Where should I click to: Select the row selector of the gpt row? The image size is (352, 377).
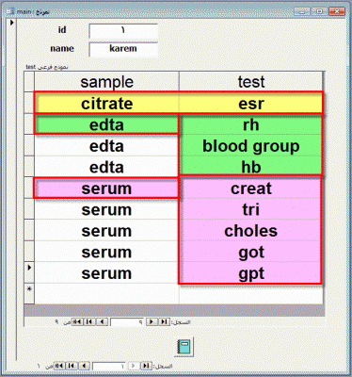29,272
